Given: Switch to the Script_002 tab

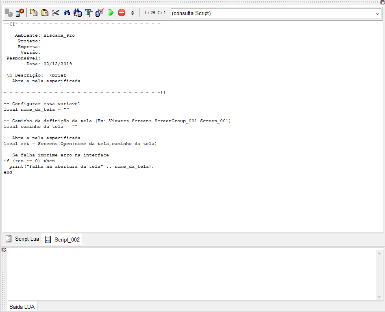Looking at the screenshot, I should pyautogui.click(x=62, y=239).
